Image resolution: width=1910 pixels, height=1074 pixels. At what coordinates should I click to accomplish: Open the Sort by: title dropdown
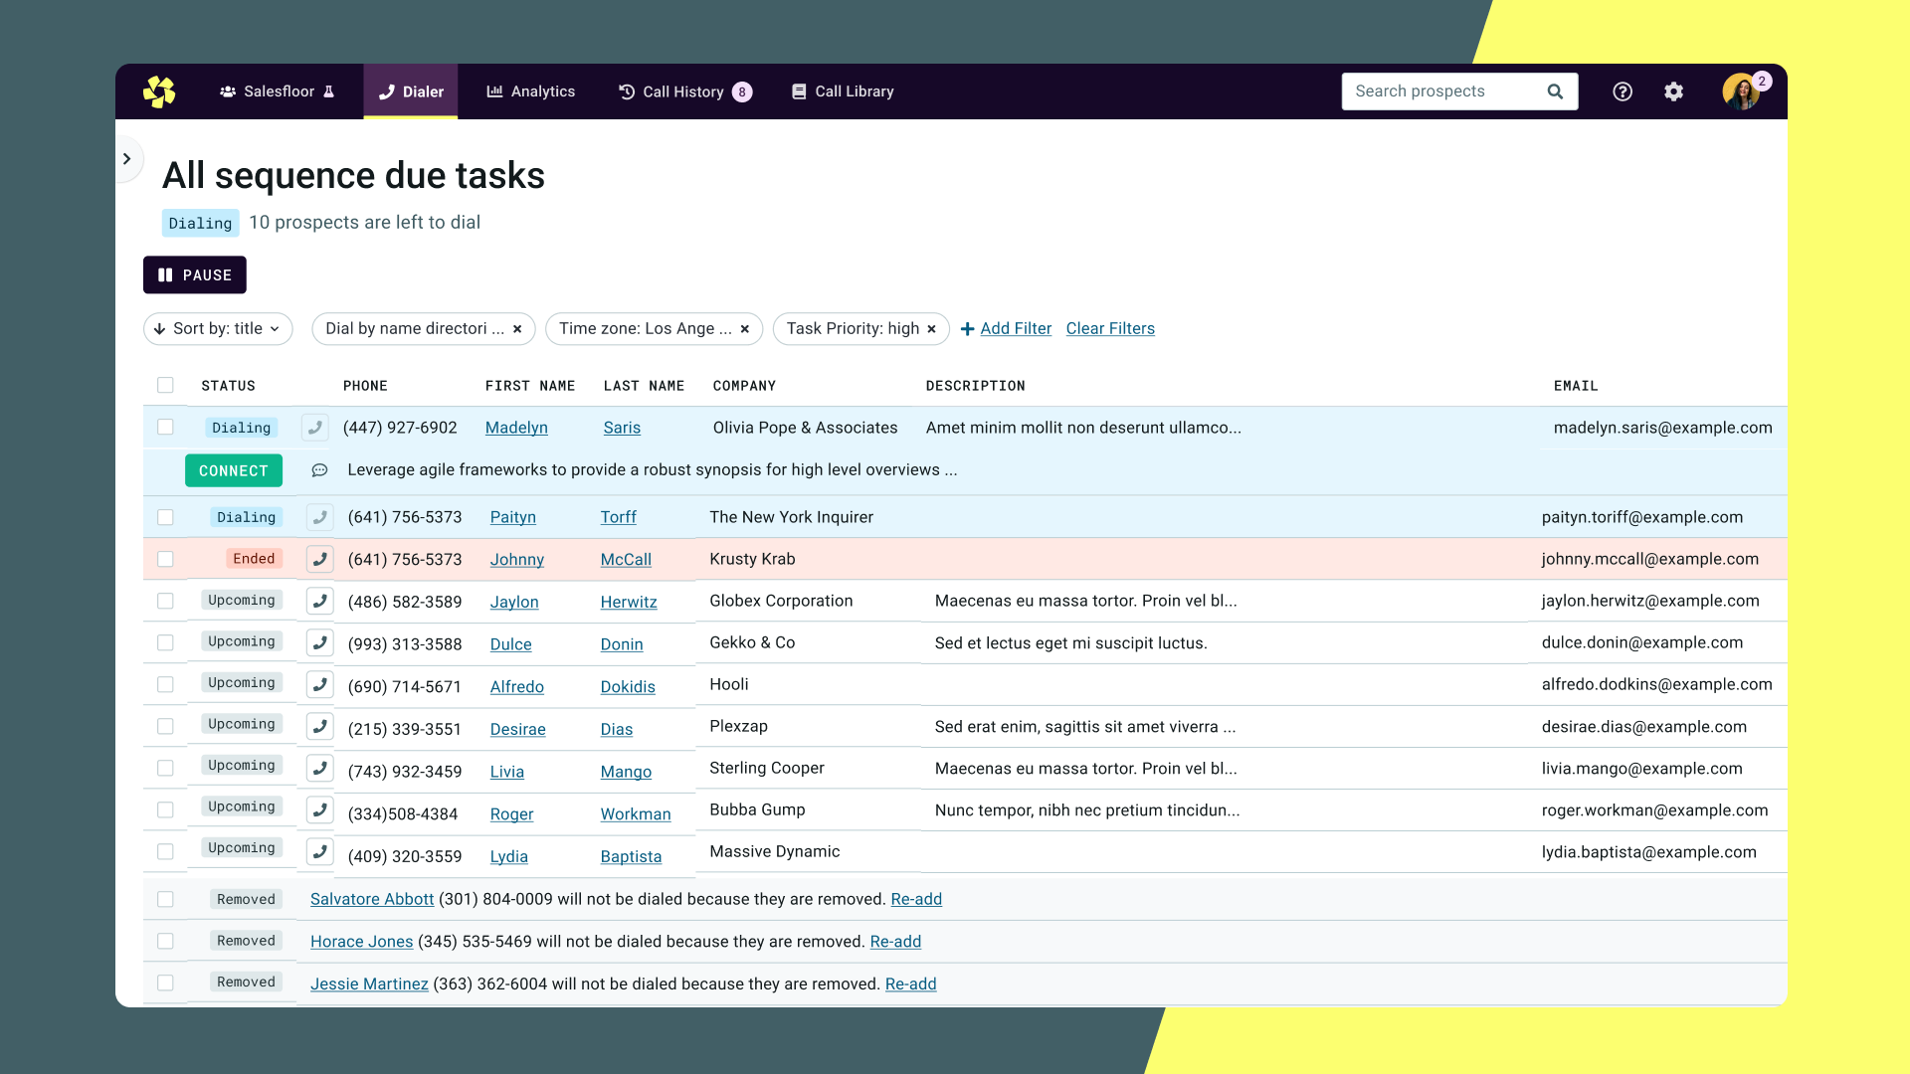point(218,329)
